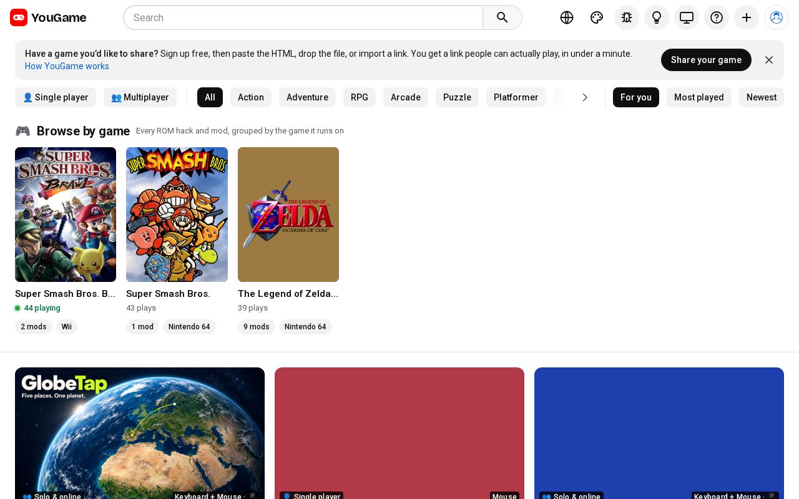
Task: Click the search magnifier button
Action: pos(502,17)
